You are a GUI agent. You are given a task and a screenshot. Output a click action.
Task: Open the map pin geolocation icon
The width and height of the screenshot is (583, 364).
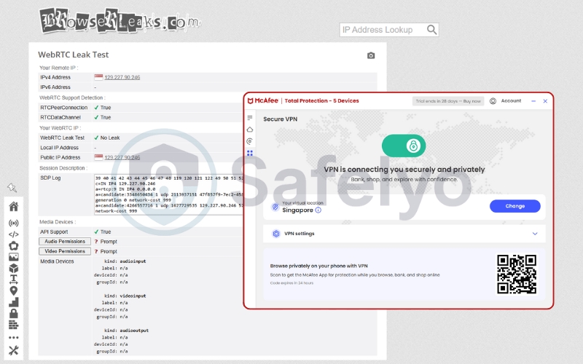14,290
